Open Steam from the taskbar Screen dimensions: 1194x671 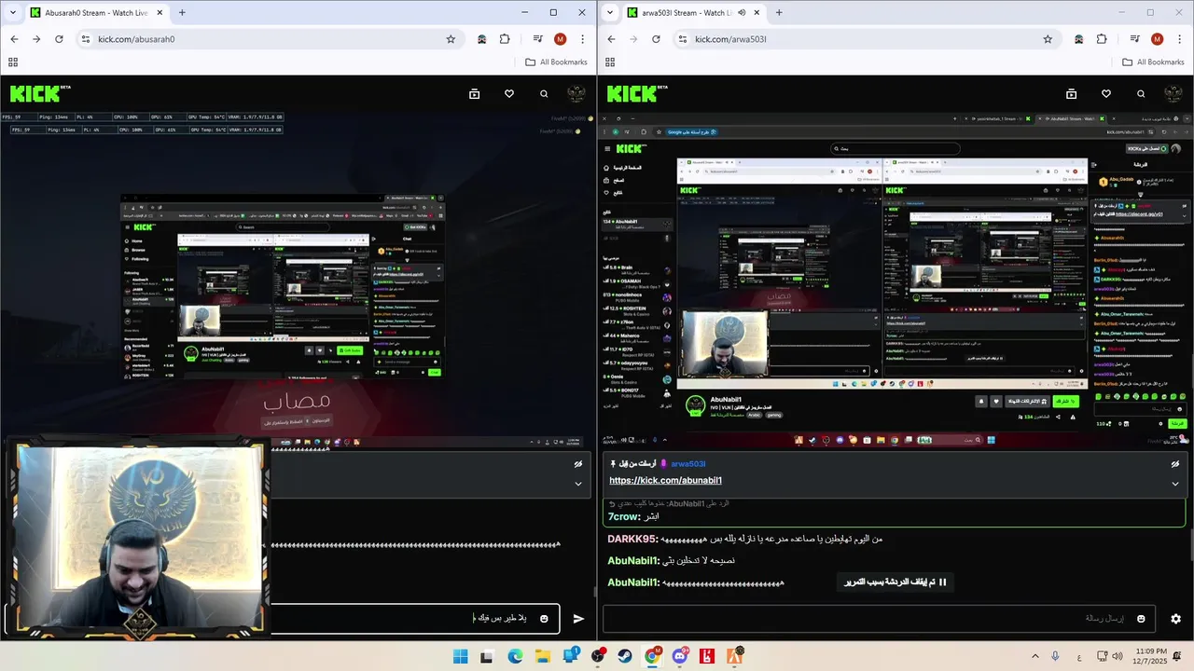pos(625,656)
